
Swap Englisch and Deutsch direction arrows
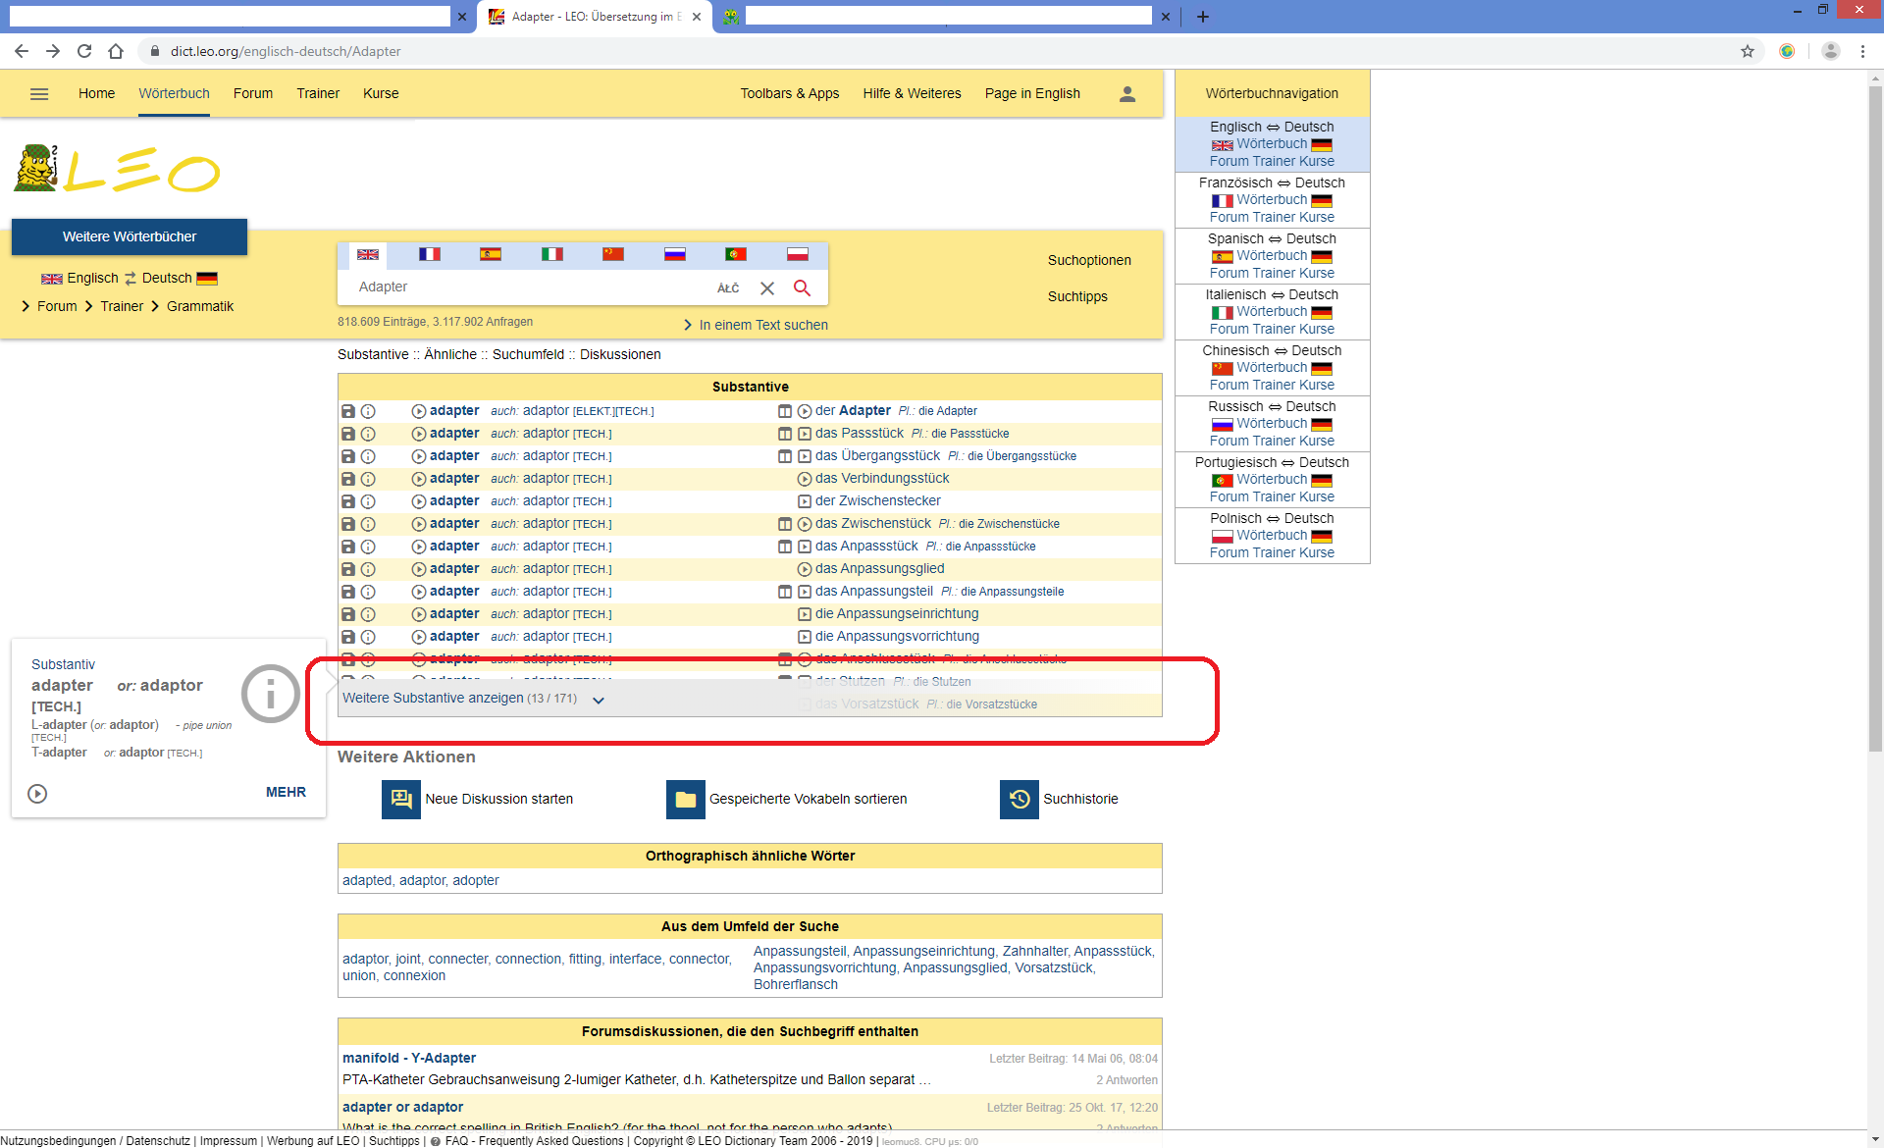tap(131, 279)
